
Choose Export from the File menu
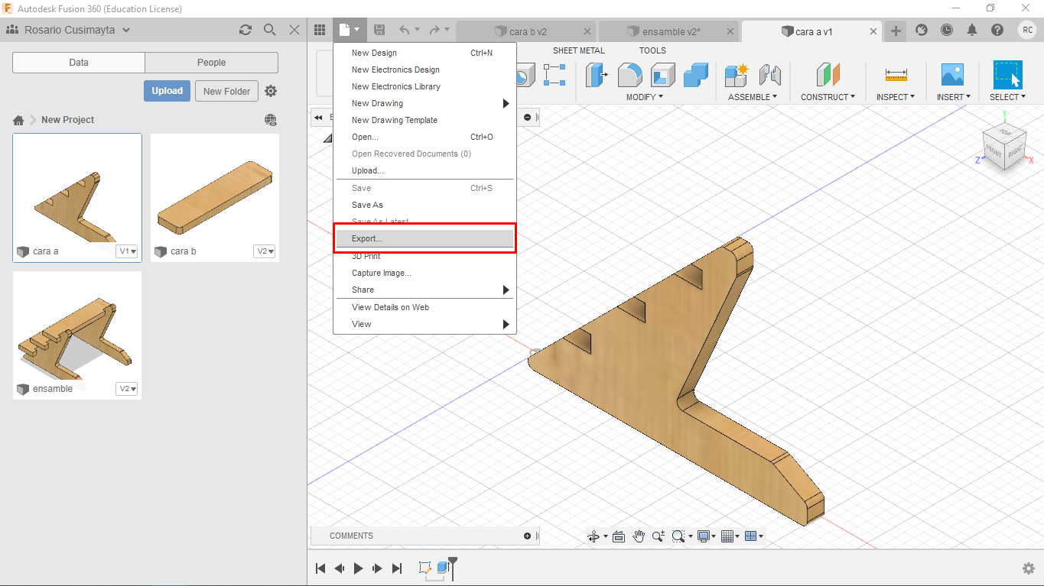point(424,238)
